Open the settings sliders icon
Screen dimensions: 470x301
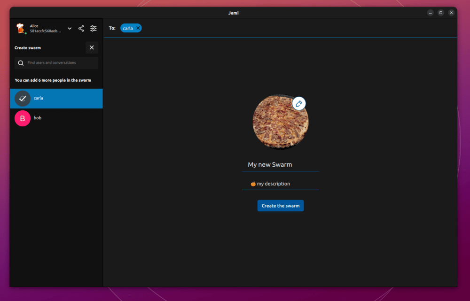pyautogui.click(x=94, y=29)
